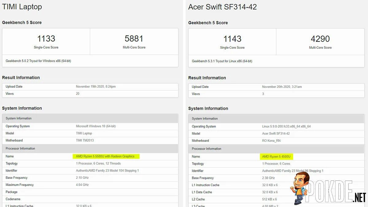Click motherboard value 'RO Kona_RN'

[x=271, y=141]
